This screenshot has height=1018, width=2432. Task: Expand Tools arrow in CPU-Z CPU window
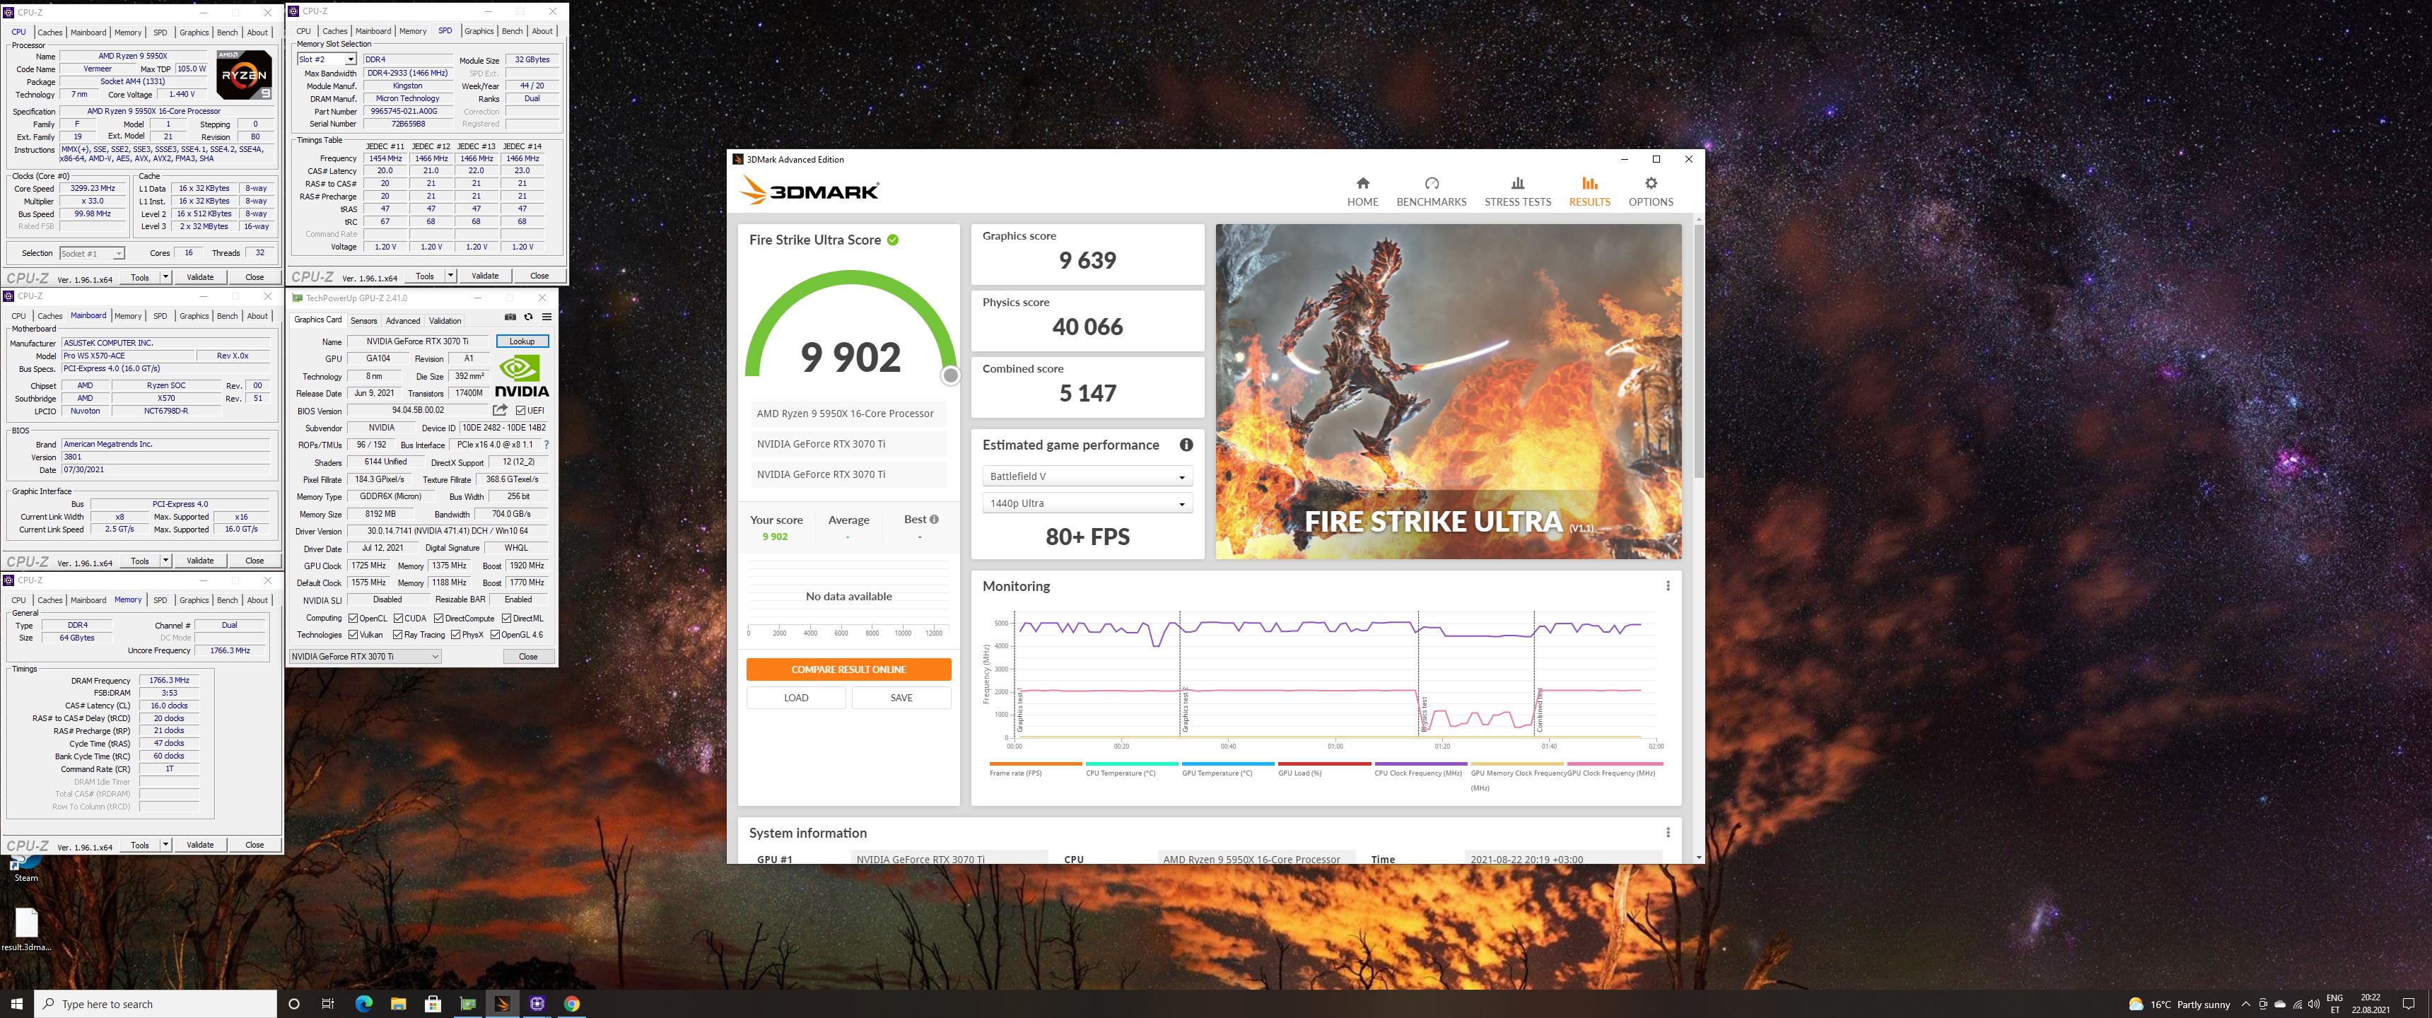(166, 276)
